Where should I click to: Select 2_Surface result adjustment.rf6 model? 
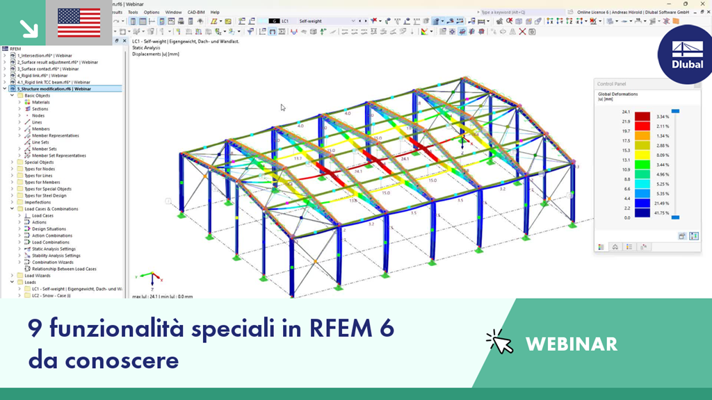point(57,62)
